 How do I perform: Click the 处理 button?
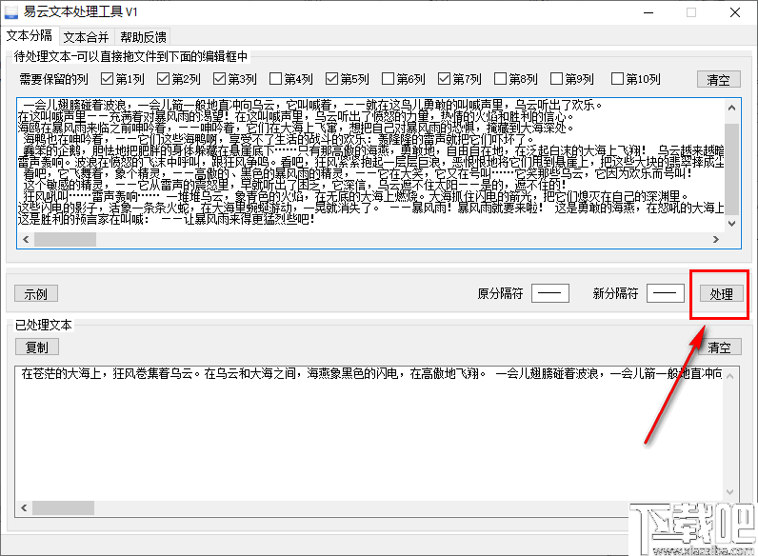721,293
